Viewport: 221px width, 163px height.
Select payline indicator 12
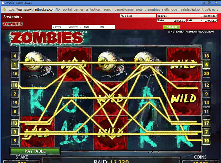[207, 85]
